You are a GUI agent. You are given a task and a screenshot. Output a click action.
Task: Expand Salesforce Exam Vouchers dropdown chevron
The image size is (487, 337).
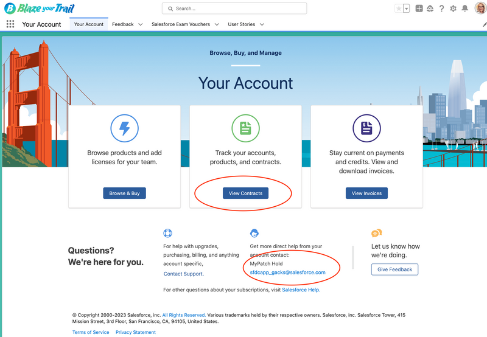(x=217, y=24)
